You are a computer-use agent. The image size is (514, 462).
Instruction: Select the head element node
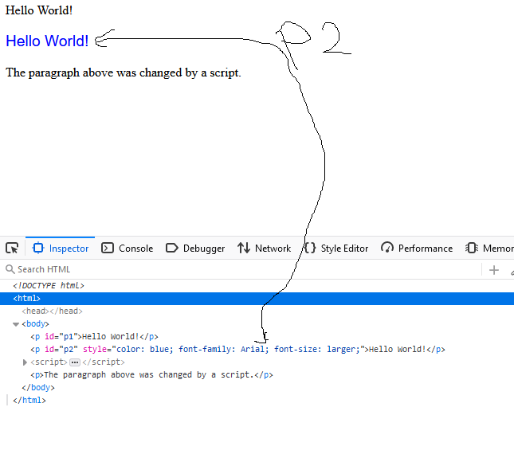coord(52,311)
